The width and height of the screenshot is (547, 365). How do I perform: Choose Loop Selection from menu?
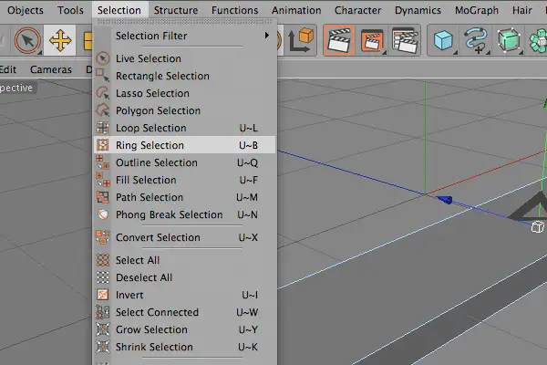pos(185,128)
